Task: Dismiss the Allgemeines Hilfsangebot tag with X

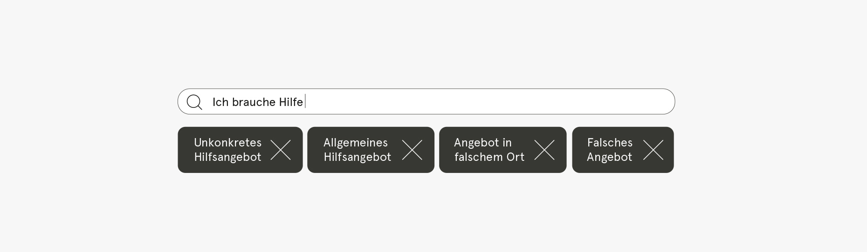Action: click(x=412, y=150)
